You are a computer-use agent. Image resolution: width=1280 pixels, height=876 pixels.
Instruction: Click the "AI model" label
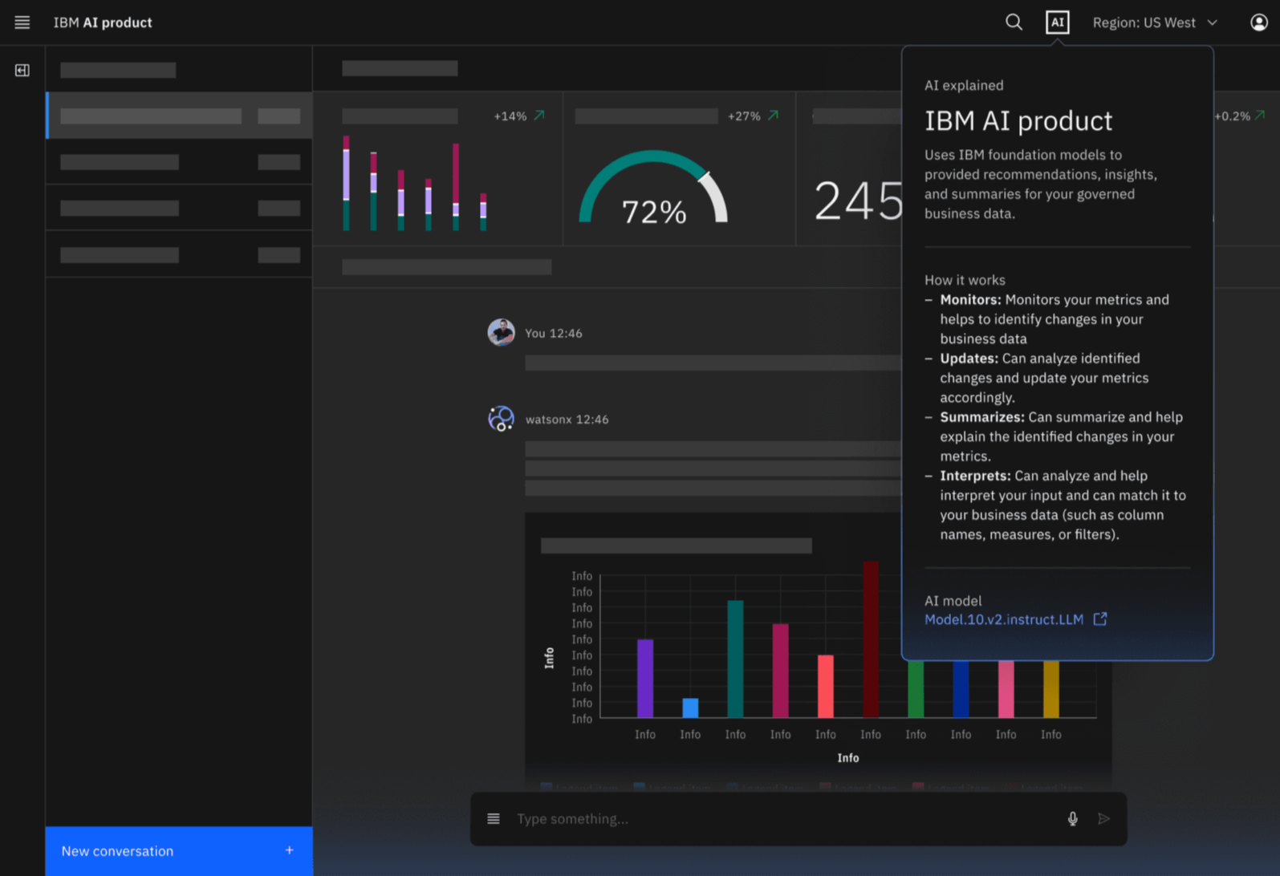(x=953, y=601)
